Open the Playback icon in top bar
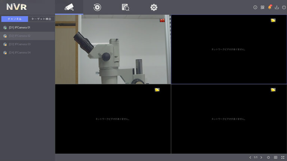This screenshot has width=287, height=161. 97,7
